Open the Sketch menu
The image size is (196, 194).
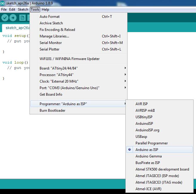click(23, 10)
